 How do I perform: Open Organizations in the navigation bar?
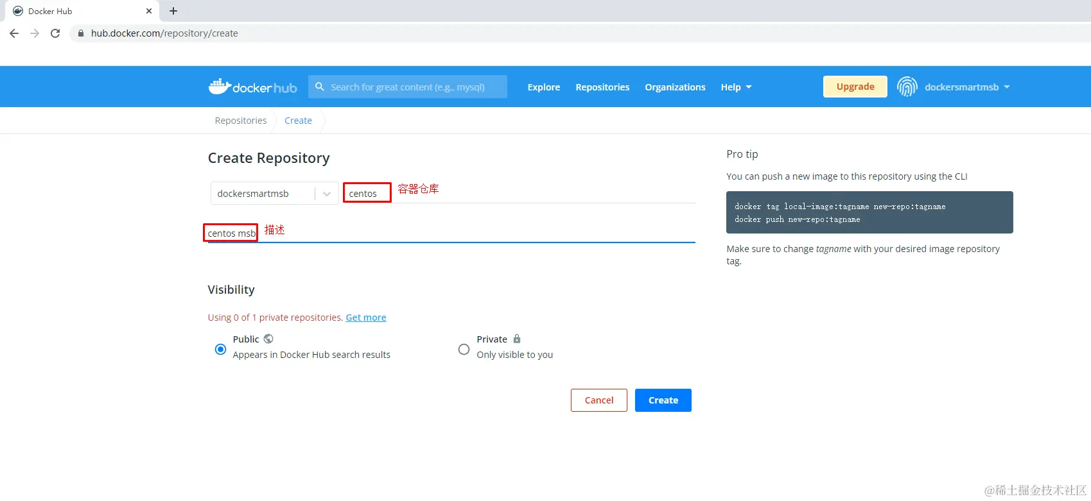coord(675,87)
